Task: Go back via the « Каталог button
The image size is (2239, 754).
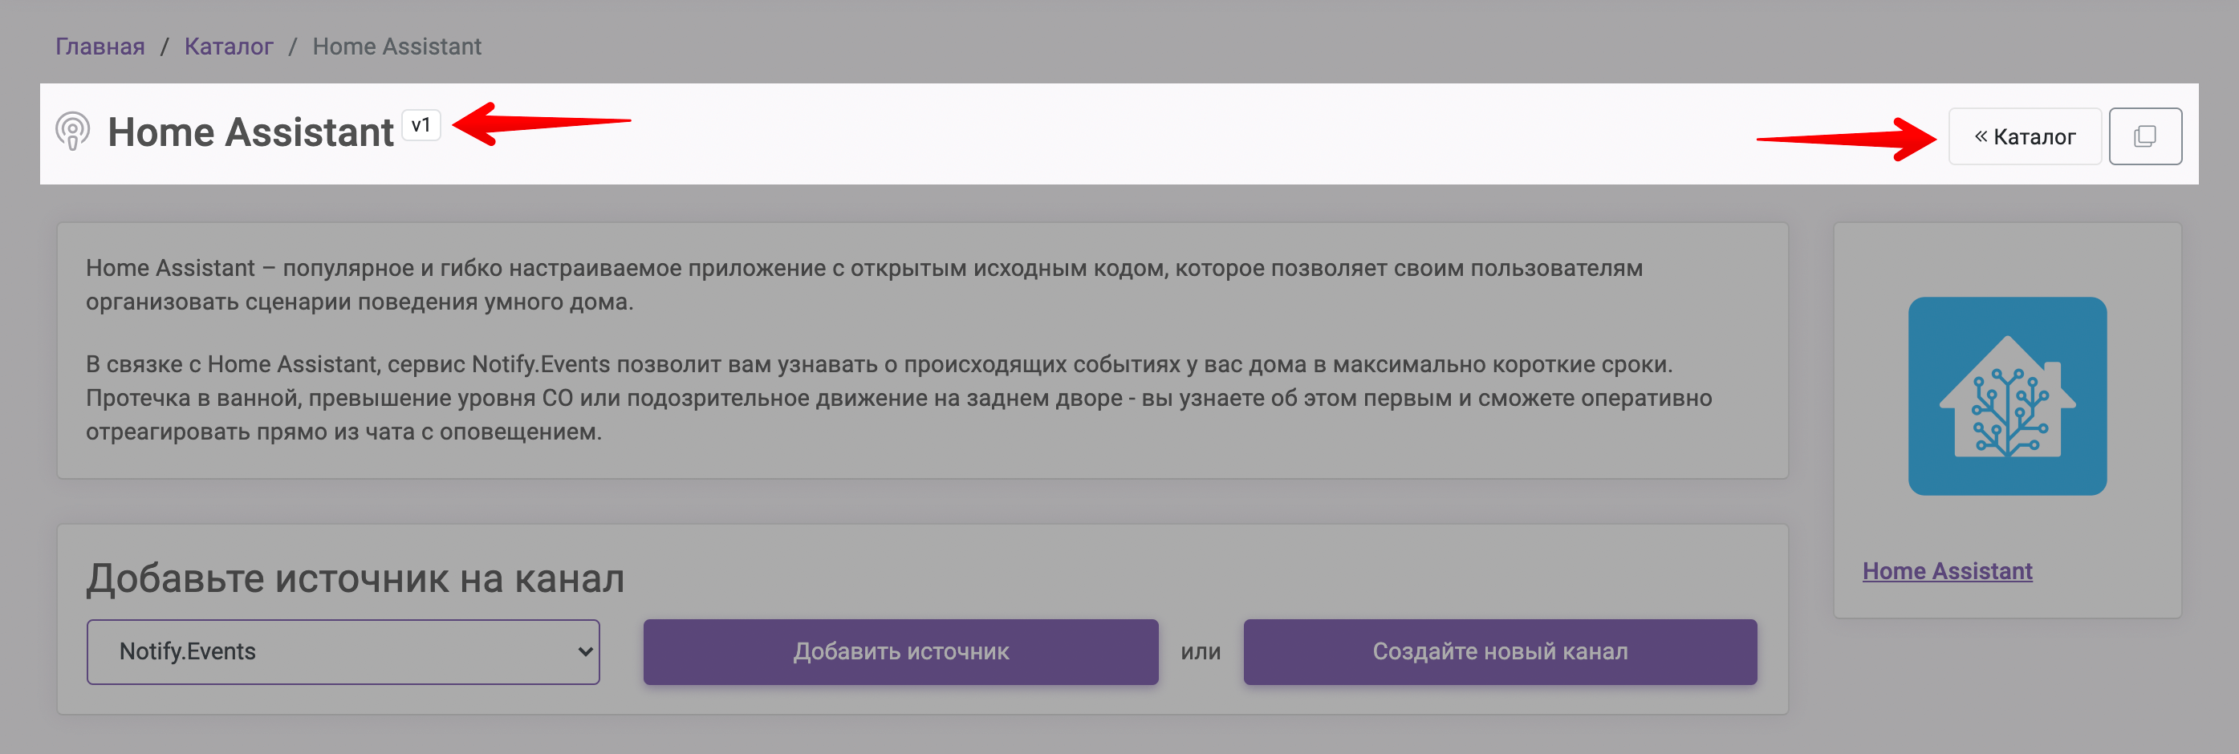Action: pyautogui.click(x=2024, y=136)
